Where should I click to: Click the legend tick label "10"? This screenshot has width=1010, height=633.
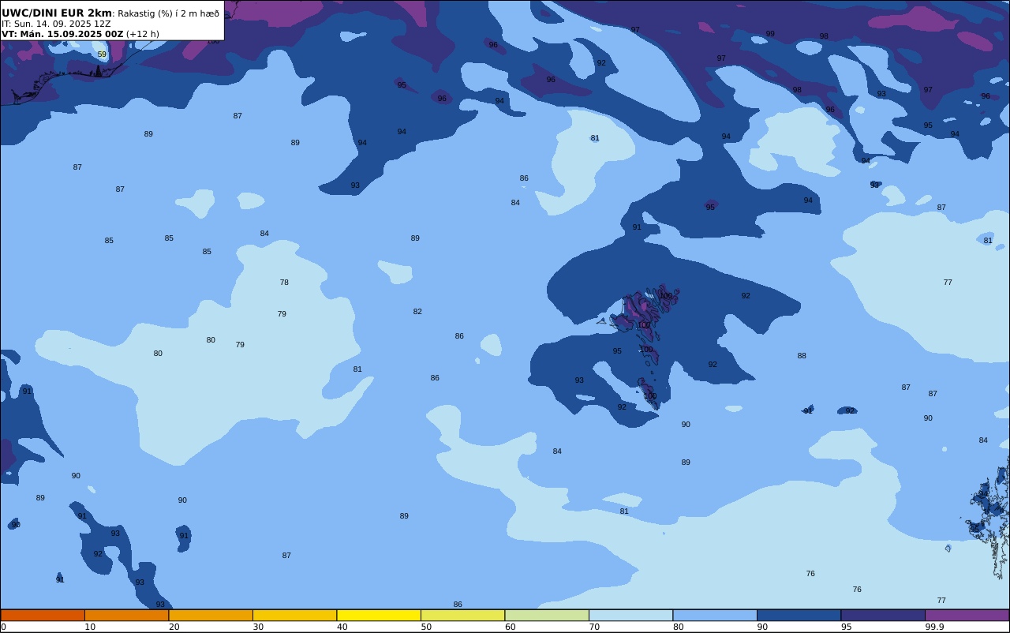coord(90,627)
